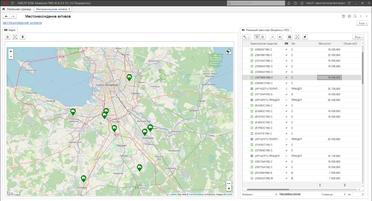Toggle the pin icon above the map

click(x=23, y=37)
